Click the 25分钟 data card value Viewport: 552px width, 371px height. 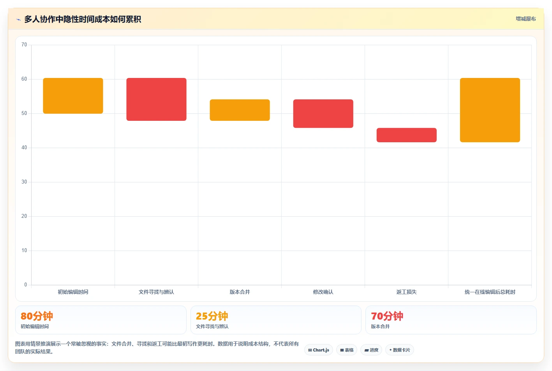pos(212,316)
